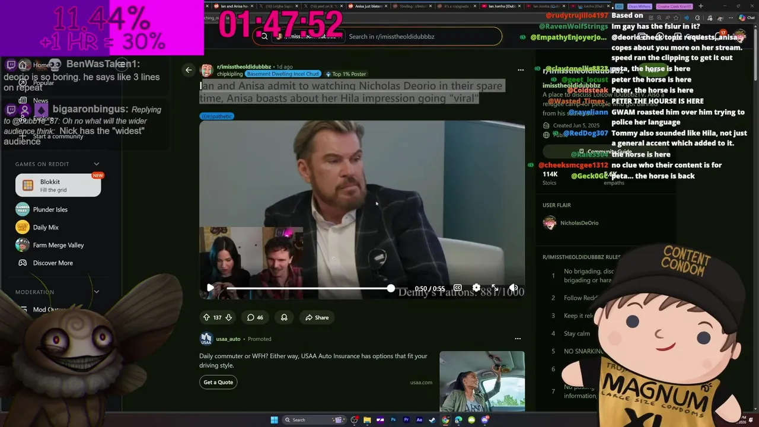Image resolution: width=759 pixels, height=427 pixels.
Task: Visit the usaa_auto advertiser profile
Action: point(228,339)
